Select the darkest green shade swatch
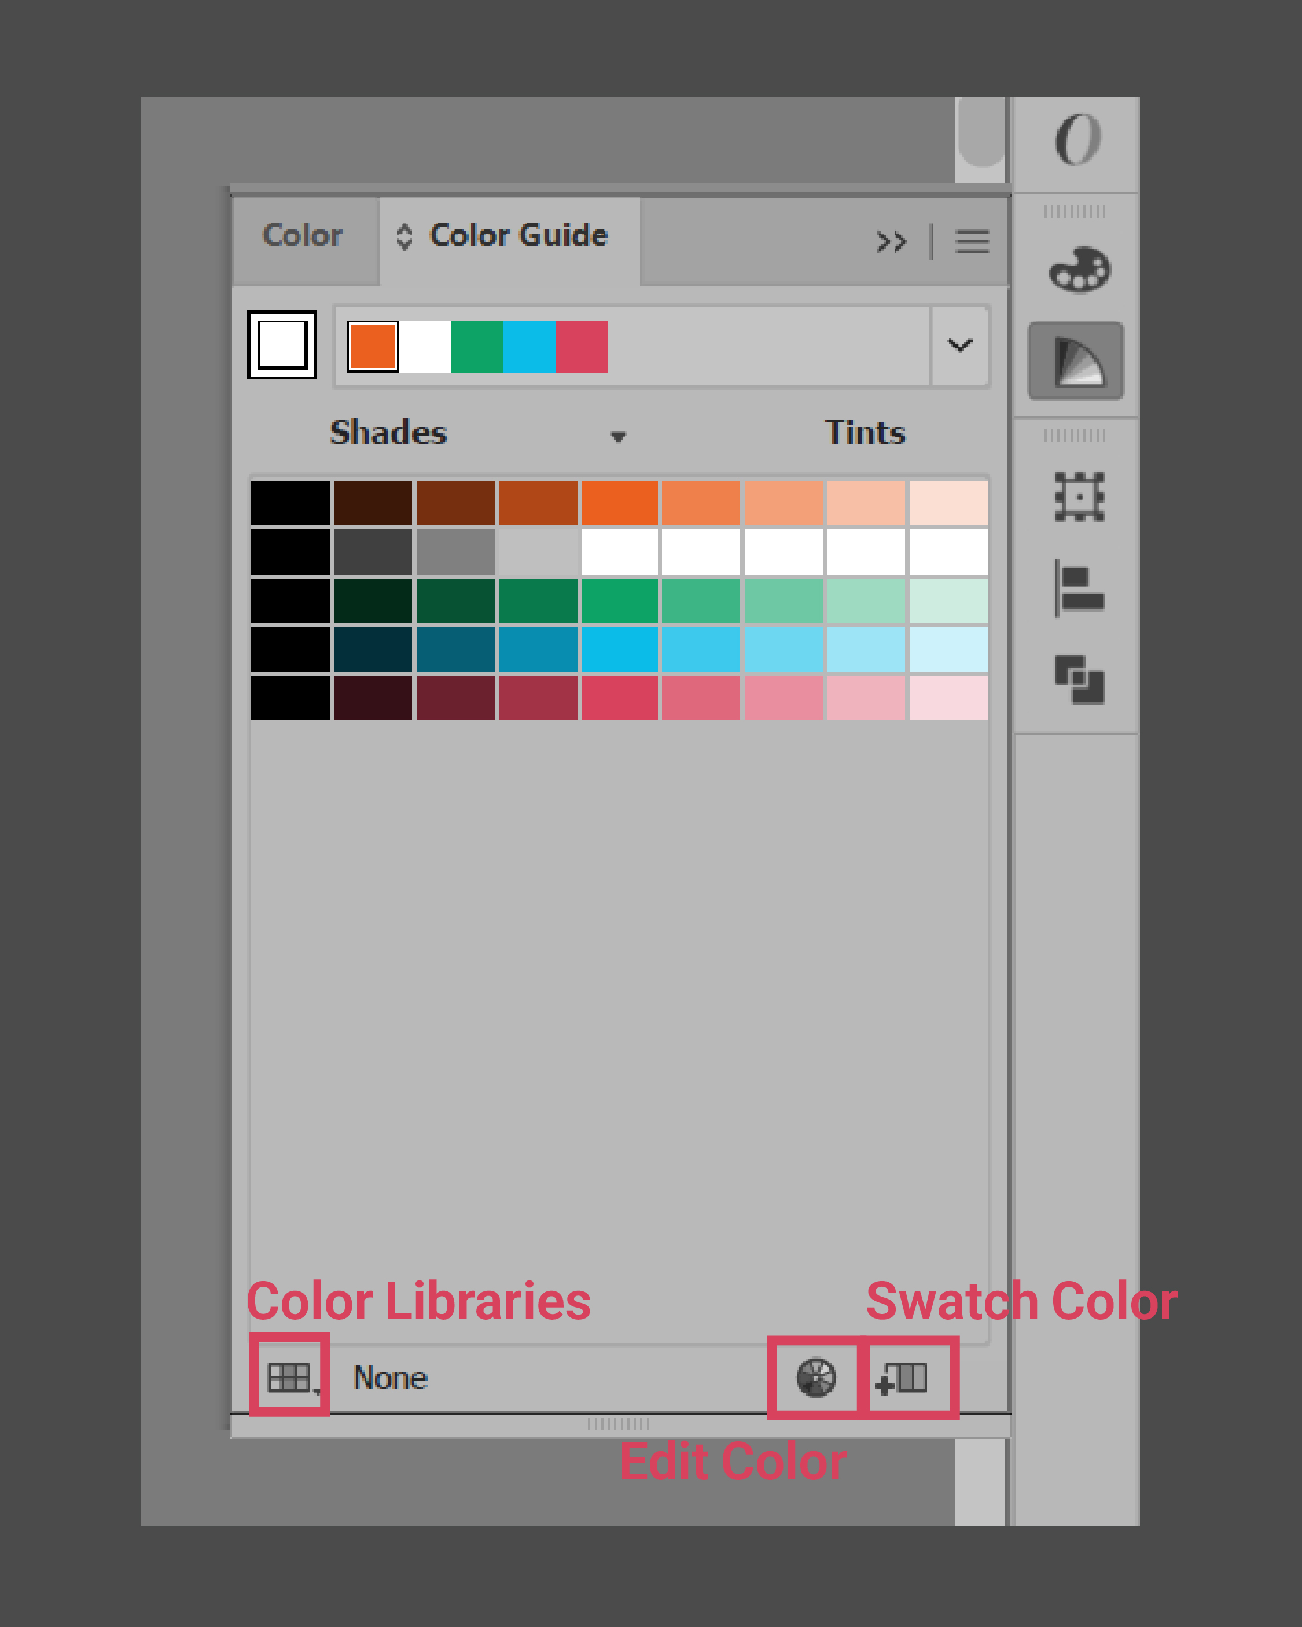 point(373,600)
